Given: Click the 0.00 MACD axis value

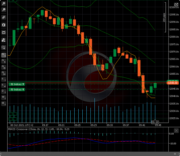Looking at the screenshot, I should (x=172, y=134).
